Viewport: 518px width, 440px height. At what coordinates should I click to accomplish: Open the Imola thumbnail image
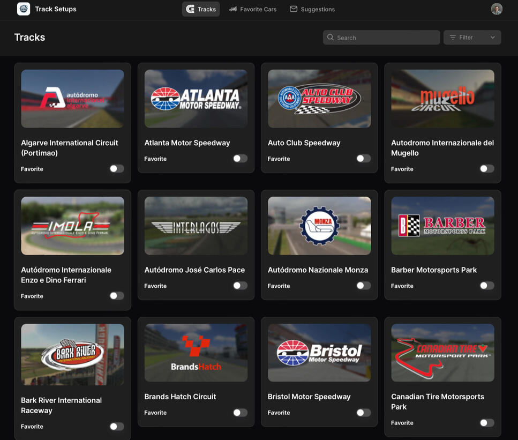(x=73, y=226)
